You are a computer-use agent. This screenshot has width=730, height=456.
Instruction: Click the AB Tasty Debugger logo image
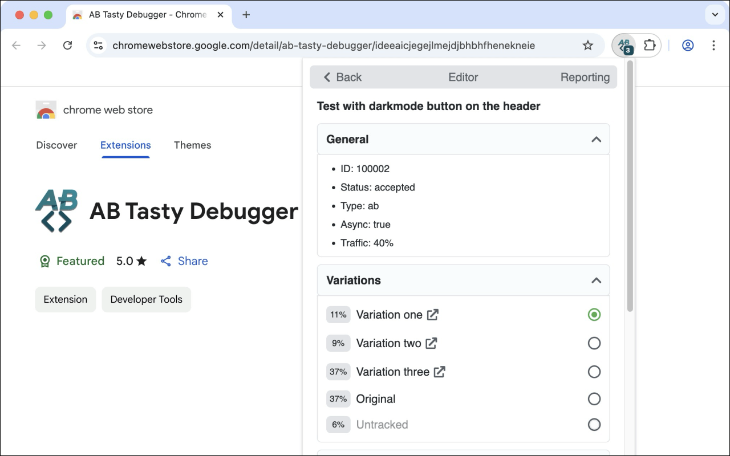coord(56,211)
